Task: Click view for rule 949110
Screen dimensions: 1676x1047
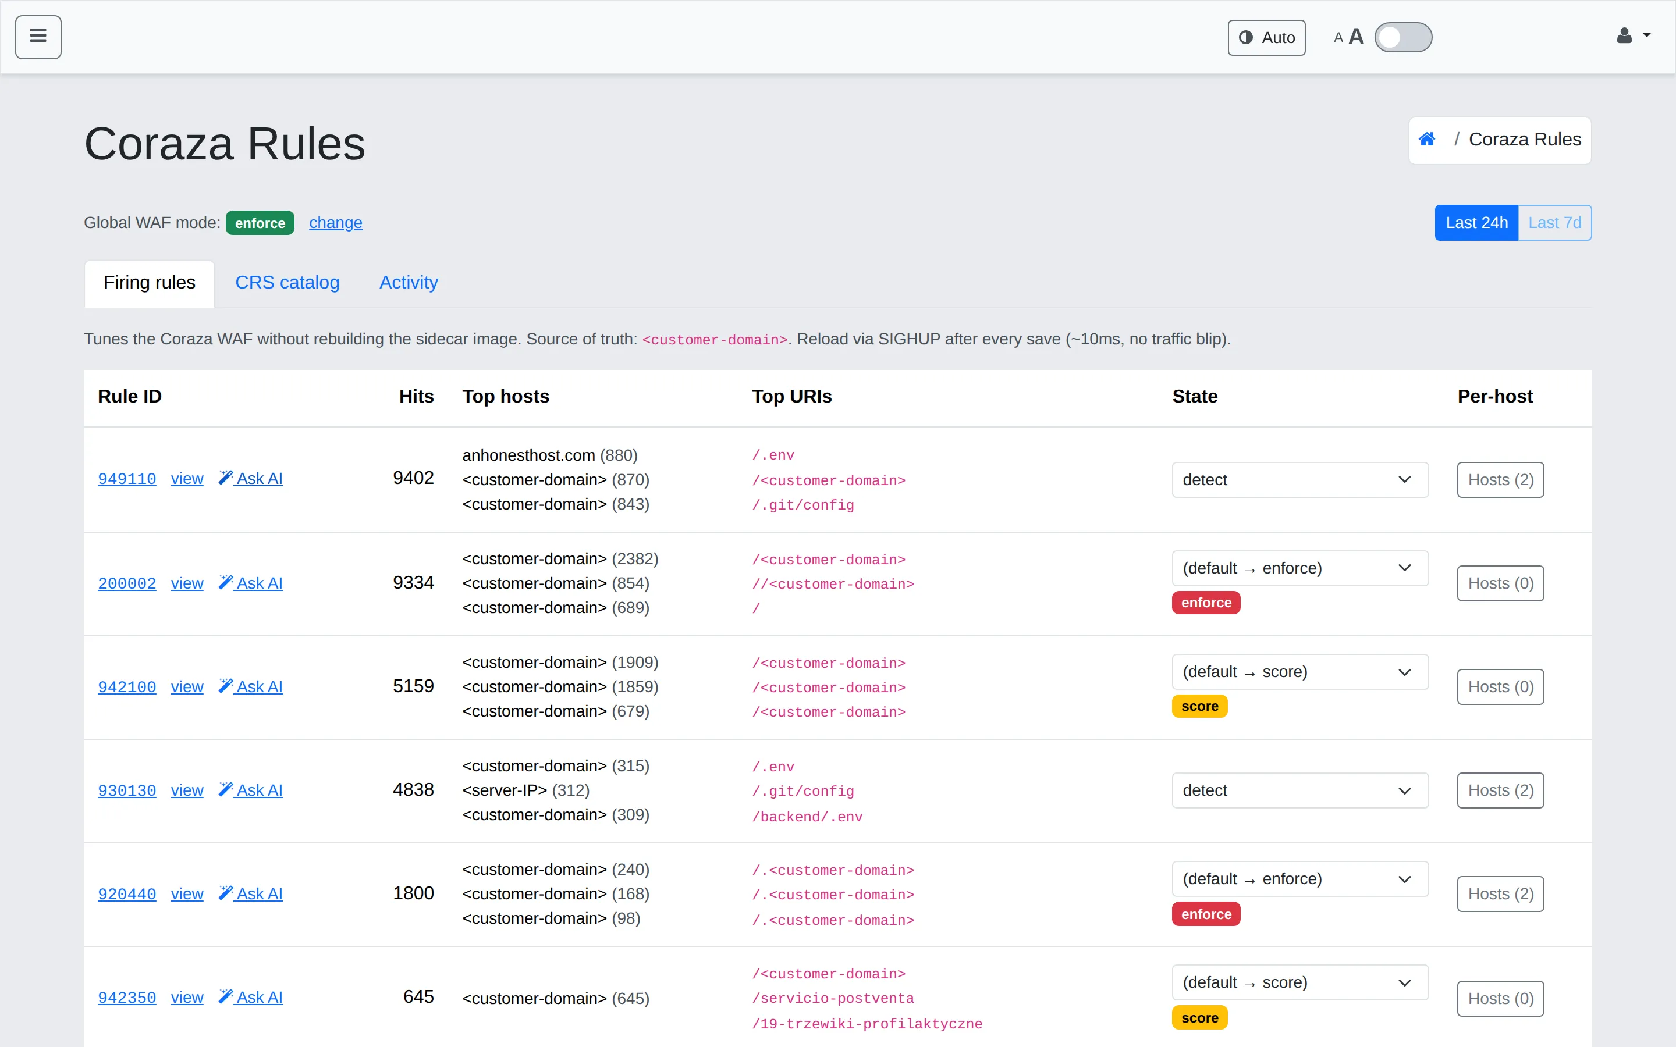Action: 187,479
